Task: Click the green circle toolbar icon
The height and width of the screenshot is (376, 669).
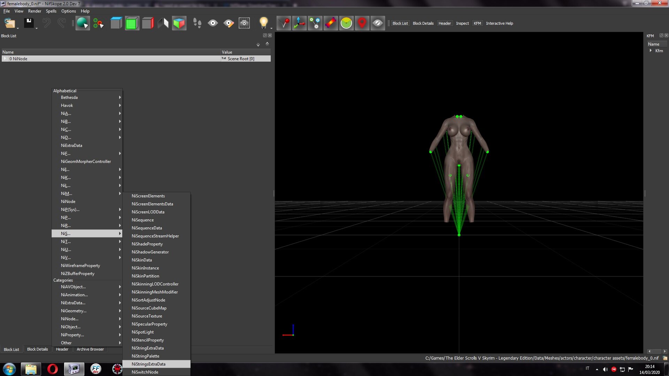Action: [346, 23]
